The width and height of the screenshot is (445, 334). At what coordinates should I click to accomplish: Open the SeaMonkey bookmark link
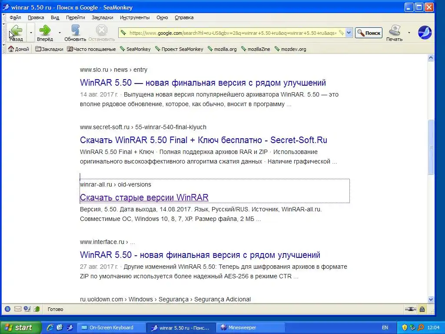(135, 49)
